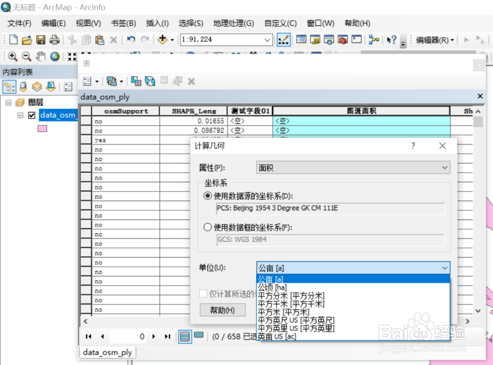Go to first record in table

tap(89, 336)
